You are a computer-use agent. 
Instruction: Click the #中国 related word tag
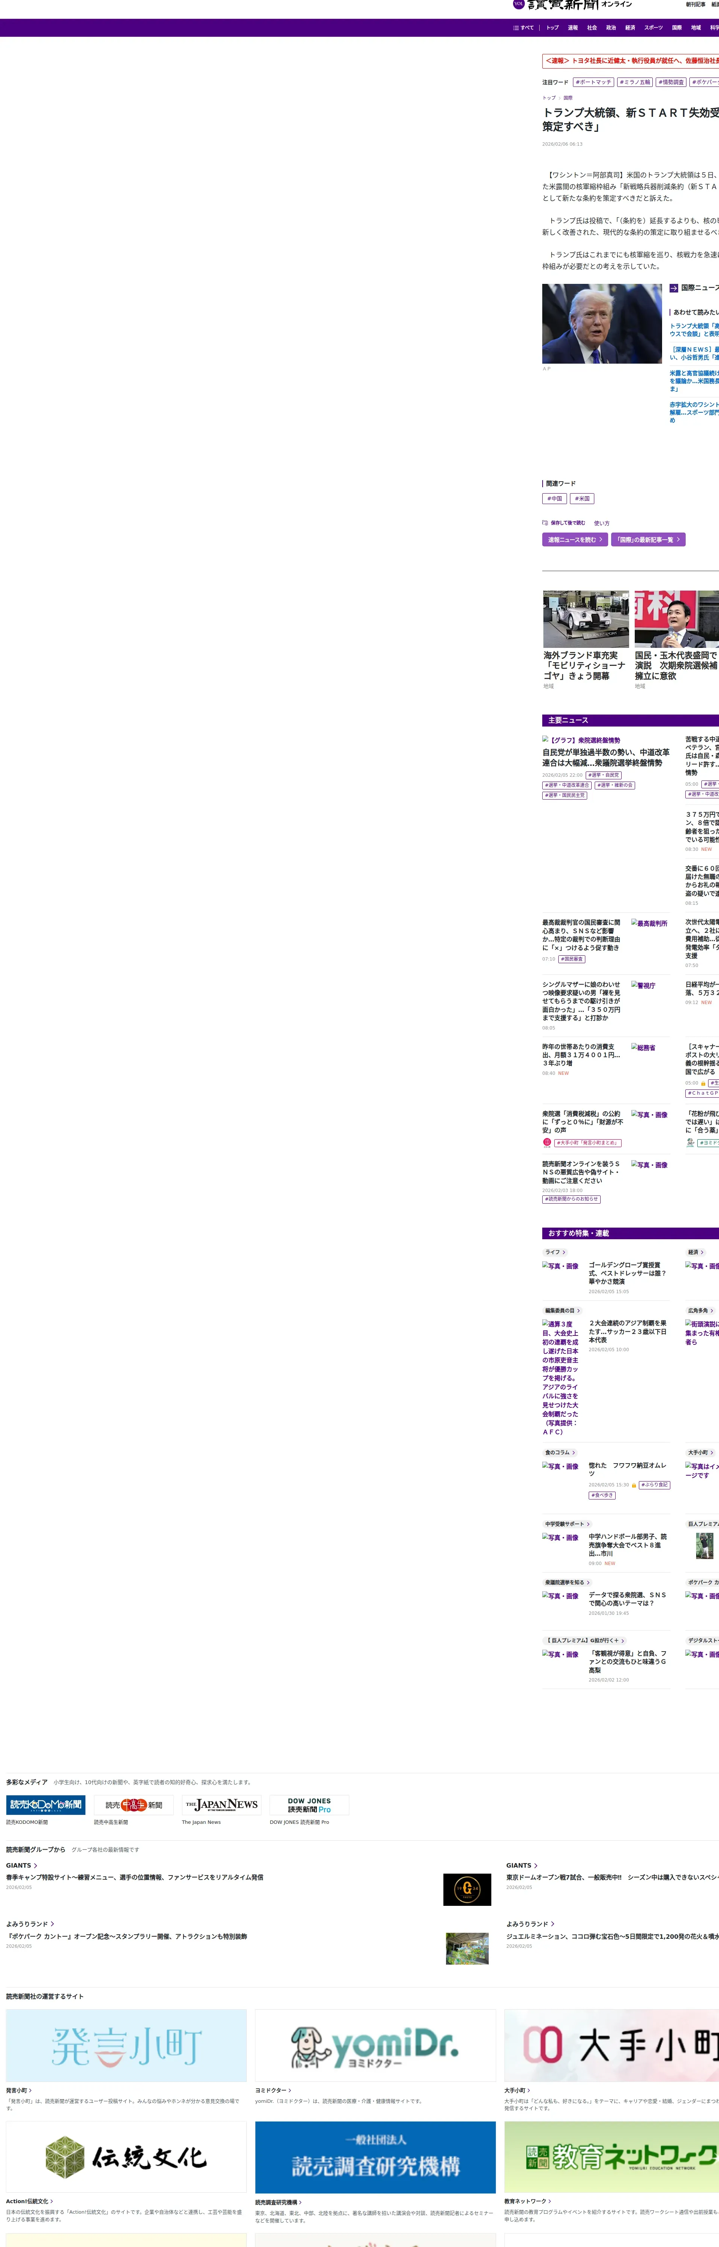[555, 499]
